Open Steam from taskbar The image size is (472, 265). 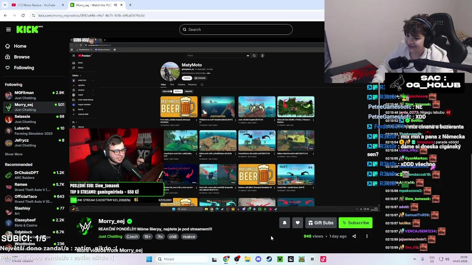tap(269, 259)
